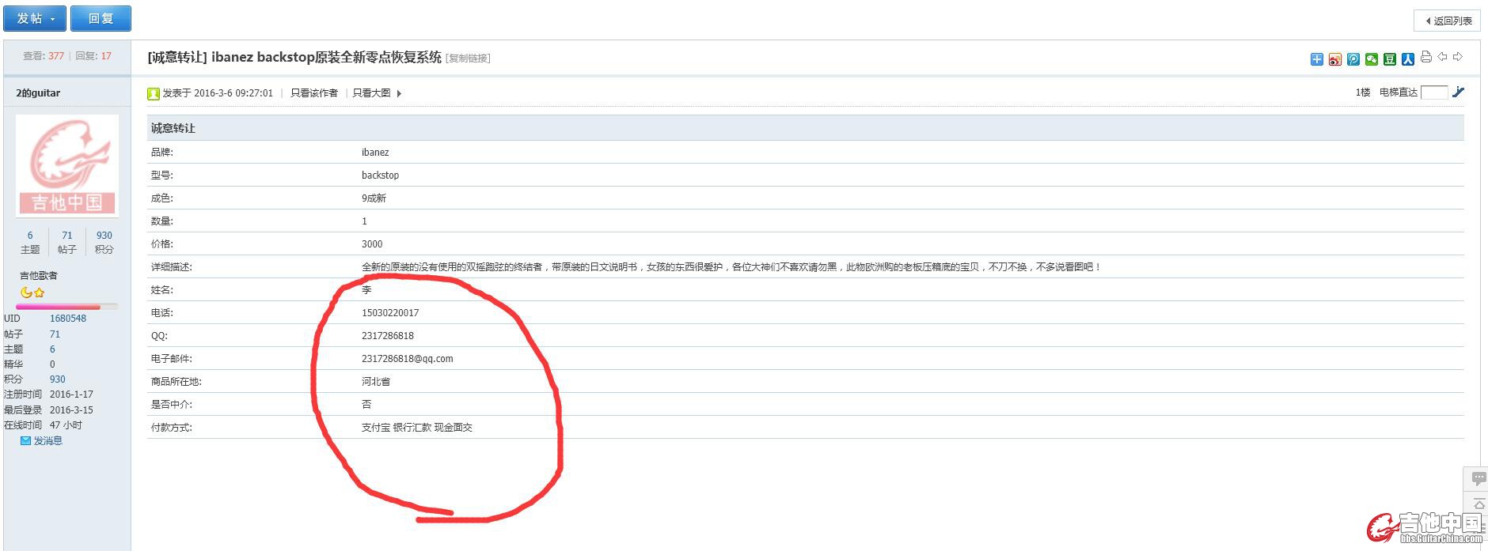Return to thread list via 返回列表
This screenshot has width=1488, height=551.
1447,21
